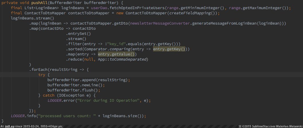The image size is (303, 128).
Task: Click the userDao field reference
Action: click(99, 8)
